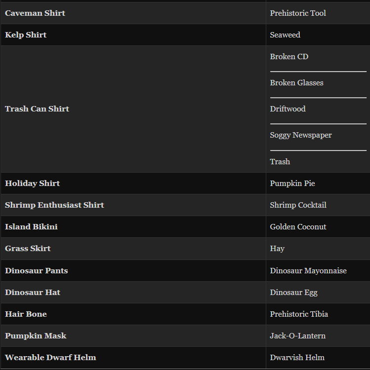Click the Dinosaur Mayonnaise ingredient
Image resolution: width=370 pixels, height=370 pixels.
tap(308, 271)
